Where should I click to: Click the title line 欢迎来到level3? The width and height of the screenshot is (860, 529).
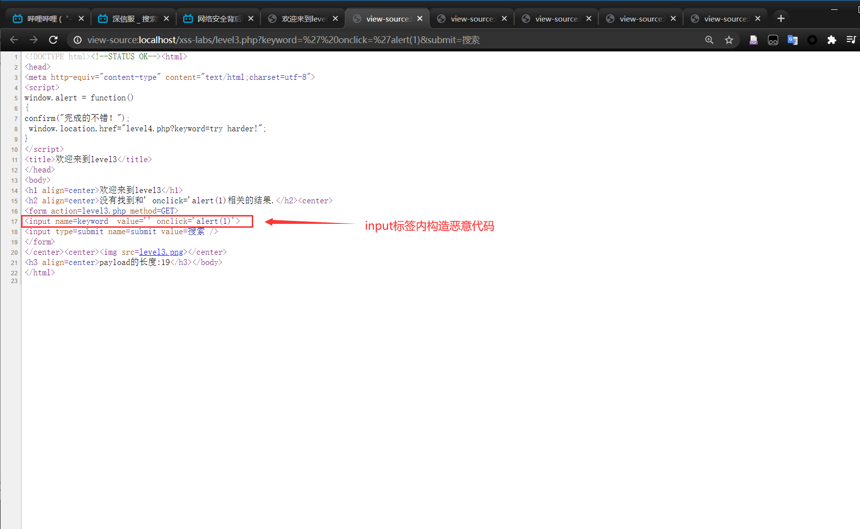click(x=88, y=160)
